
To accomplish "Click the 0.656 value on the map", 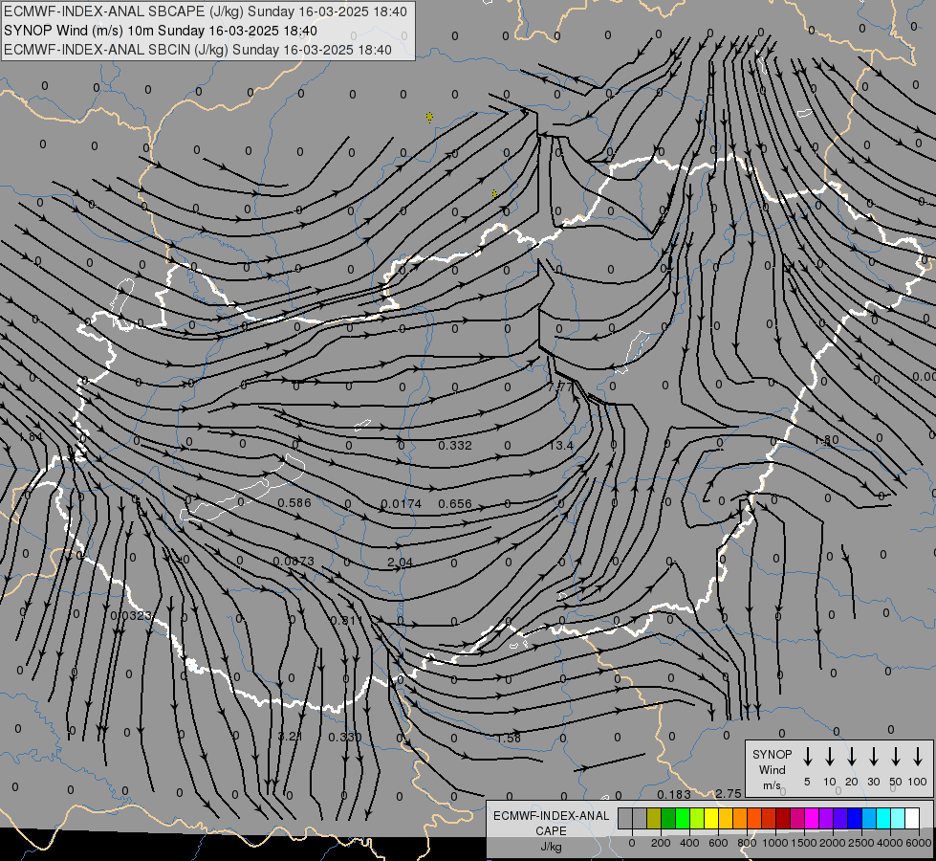I will 455,504.
